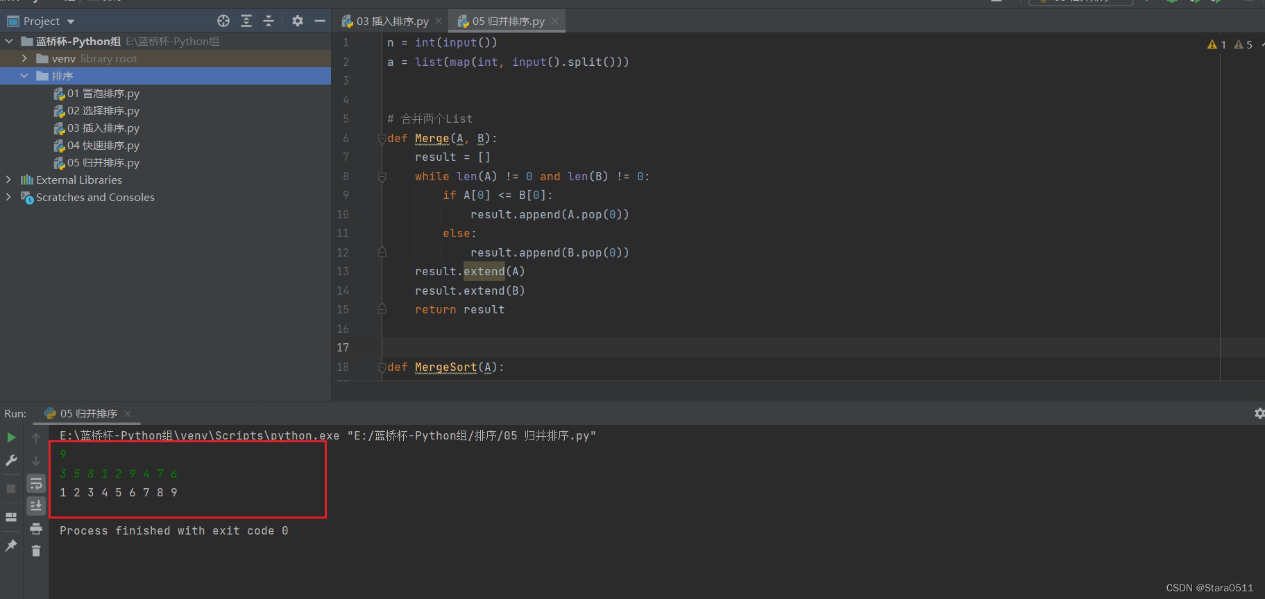Viewport: 1265px width, 599px height.
Task: Click Restore Layout icon in Run panel
Action: pos(11,517)
